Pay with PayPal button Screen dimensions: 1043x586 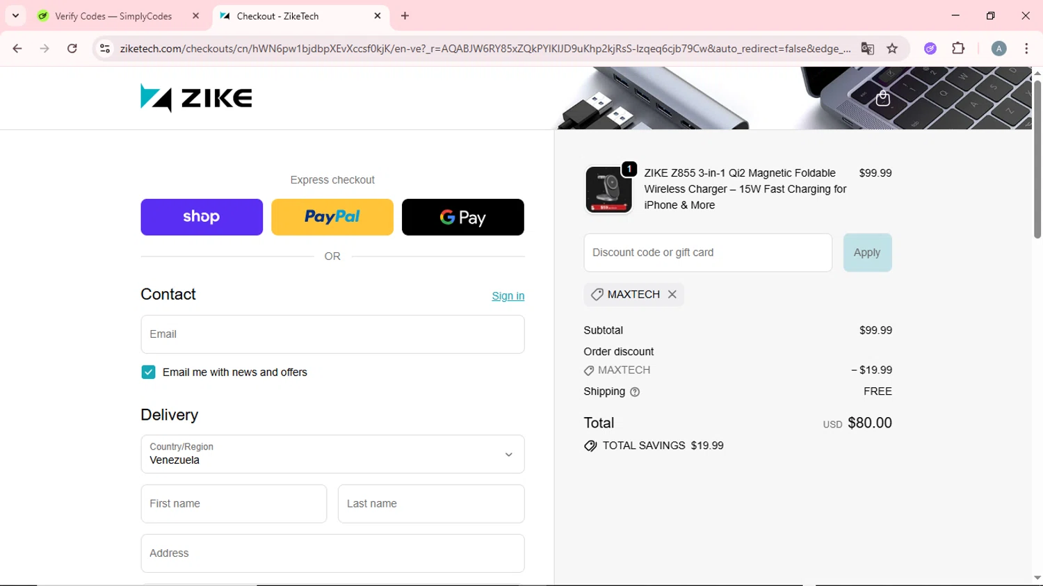click(x=332, y=217)
